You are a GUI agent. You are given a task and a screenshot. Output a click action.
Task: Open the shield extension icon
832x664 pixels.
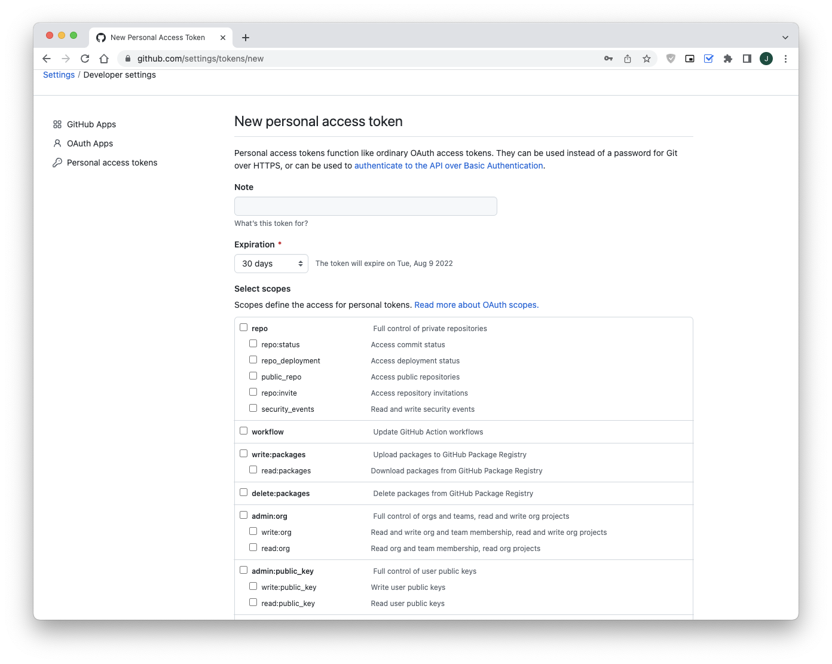(x=671, y=59)
